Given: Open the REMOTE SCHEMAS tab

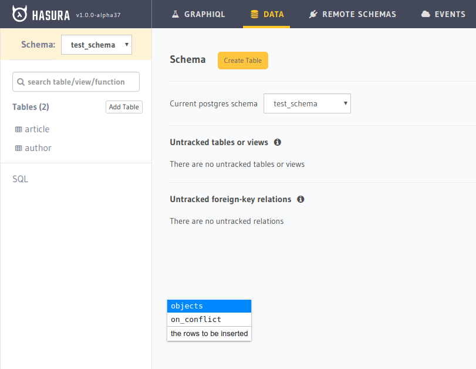Looking at the screenshot, I should [x=352, y=14].
